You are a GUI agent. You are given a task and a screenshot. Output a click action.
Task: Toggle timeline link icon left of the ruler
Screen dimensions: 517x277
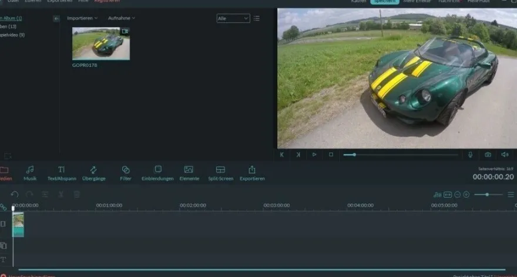(x=4, y=207)
